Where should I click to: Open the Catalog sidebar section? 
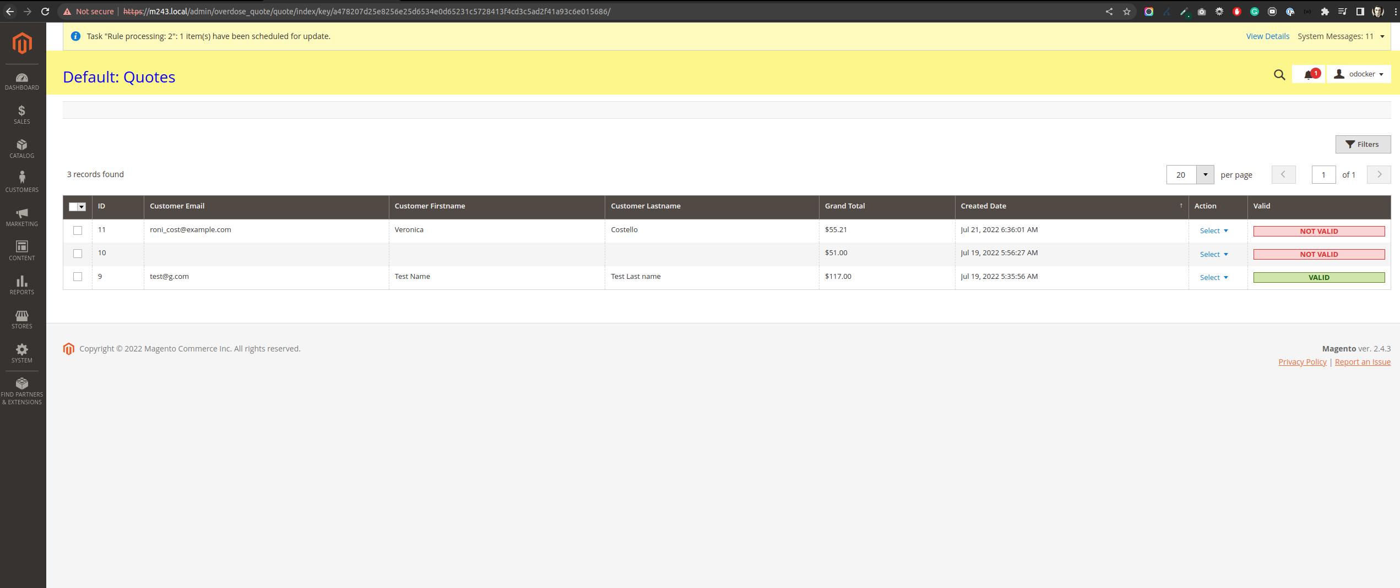point(22,149)
